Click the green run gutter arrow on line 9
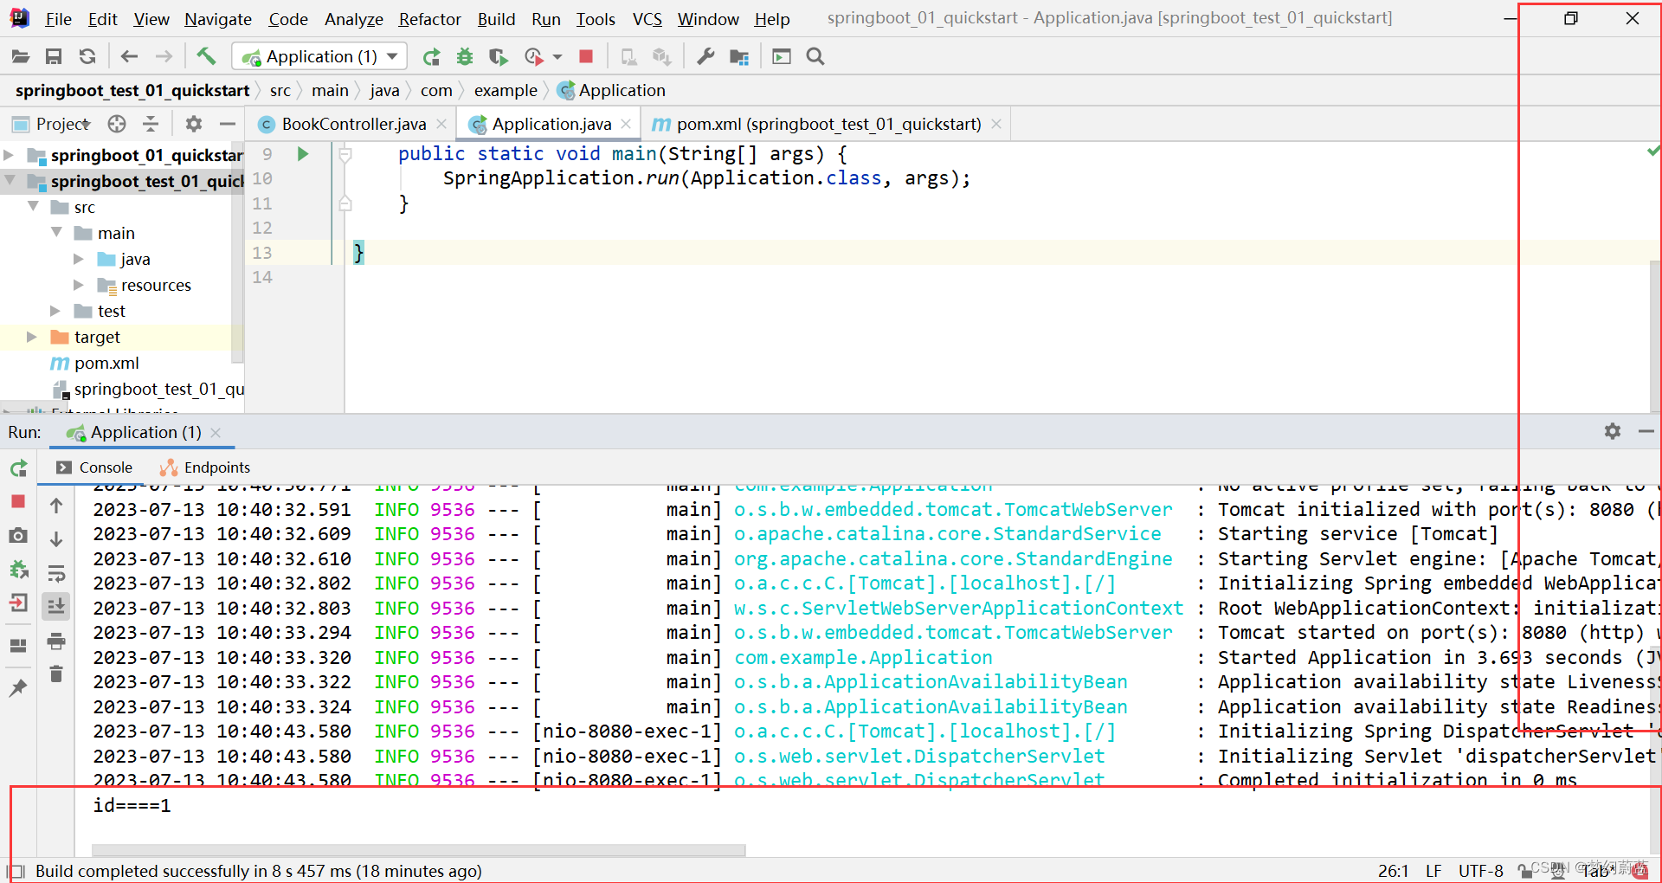 click(x=303, y=154)
